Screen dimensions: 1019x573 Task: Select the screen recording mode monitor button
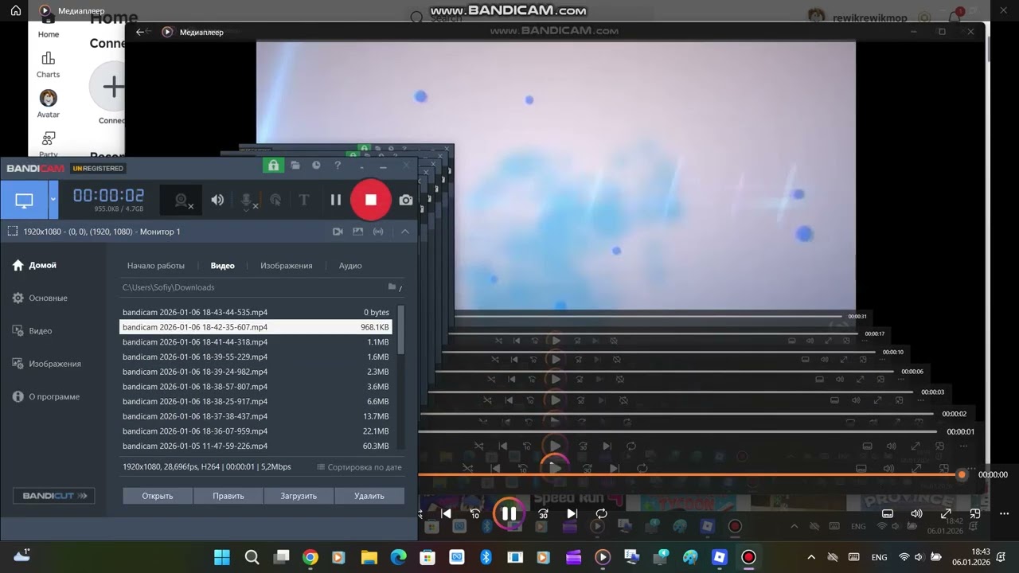[24, 200]
